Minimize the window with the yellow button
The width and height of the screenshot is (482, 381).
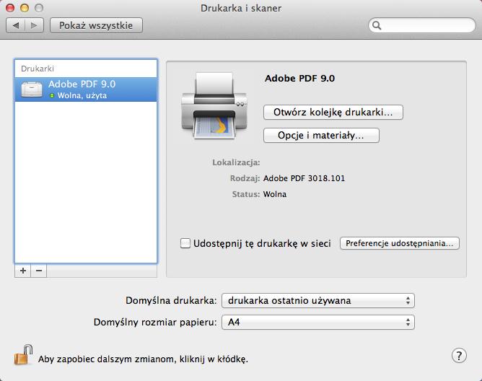[25, 8]
